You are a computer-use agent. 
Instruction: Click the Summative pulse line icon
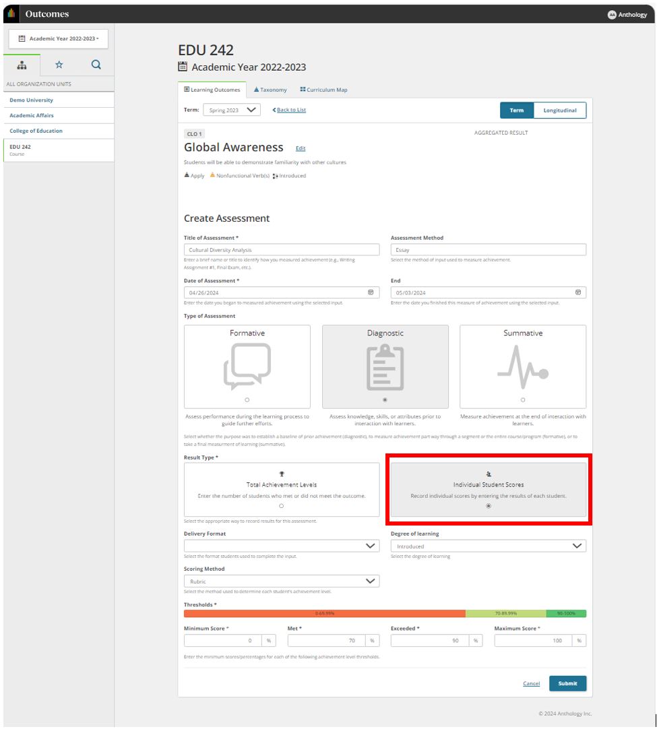[523, 367]
